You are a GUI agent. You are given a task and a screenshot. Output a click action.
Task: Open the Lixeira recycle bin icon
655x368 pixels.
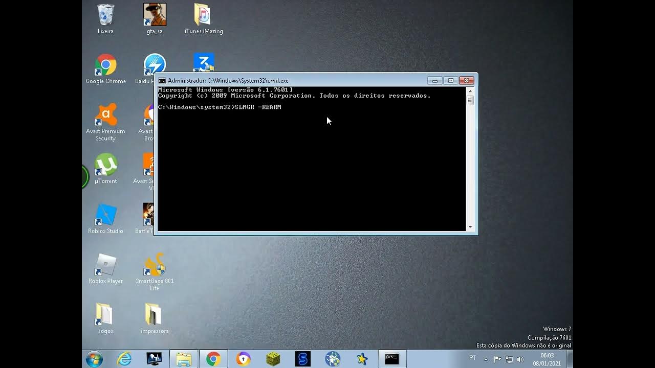[105, 19]
